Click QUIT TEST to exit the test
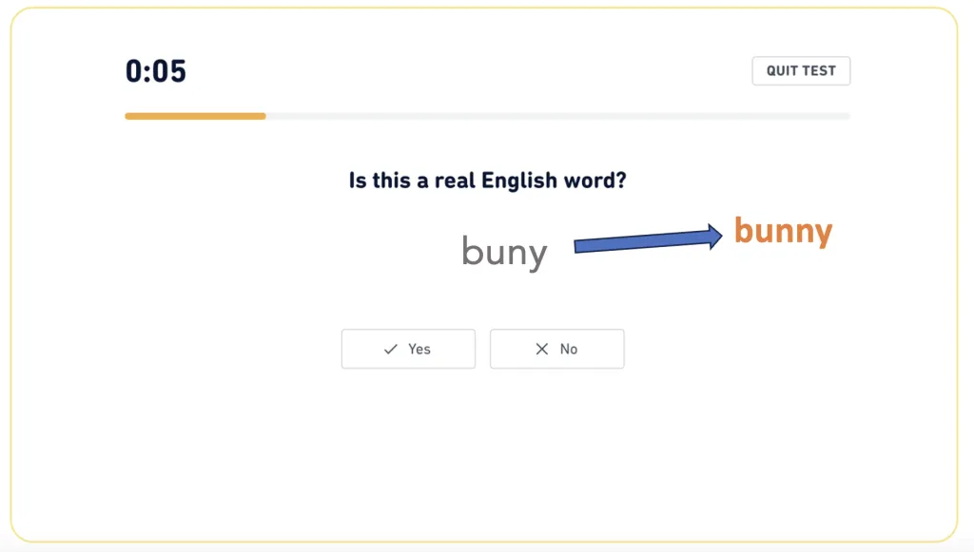This screenshot has width=974, height=552. [801, 70]
